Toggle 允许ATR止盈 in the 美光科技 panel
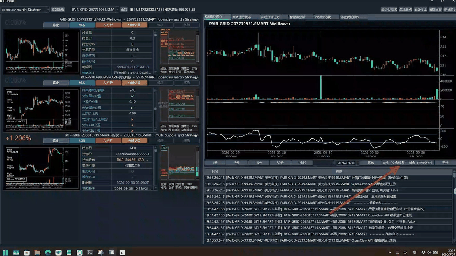The image size is (456, 256). coord(133,125)
